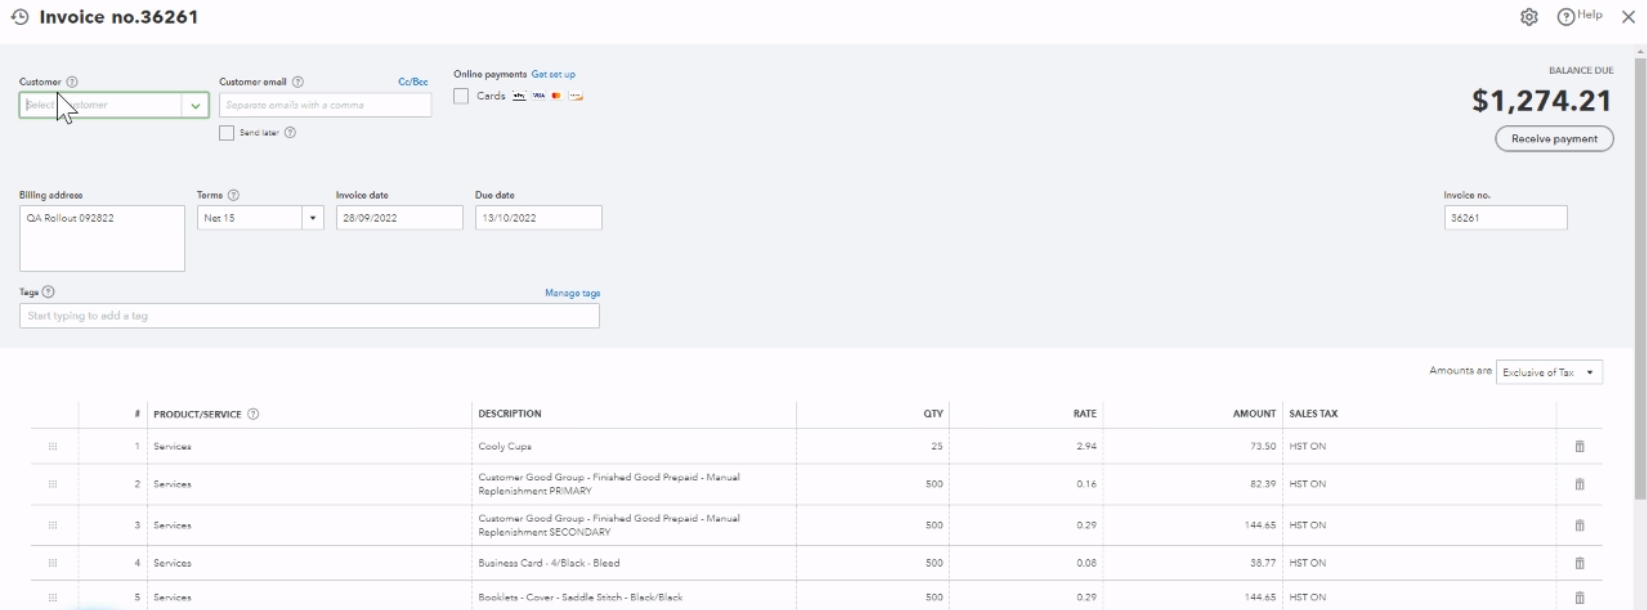
Task: Click Product/Service column info icon
Action: click(x=253, y=414)
